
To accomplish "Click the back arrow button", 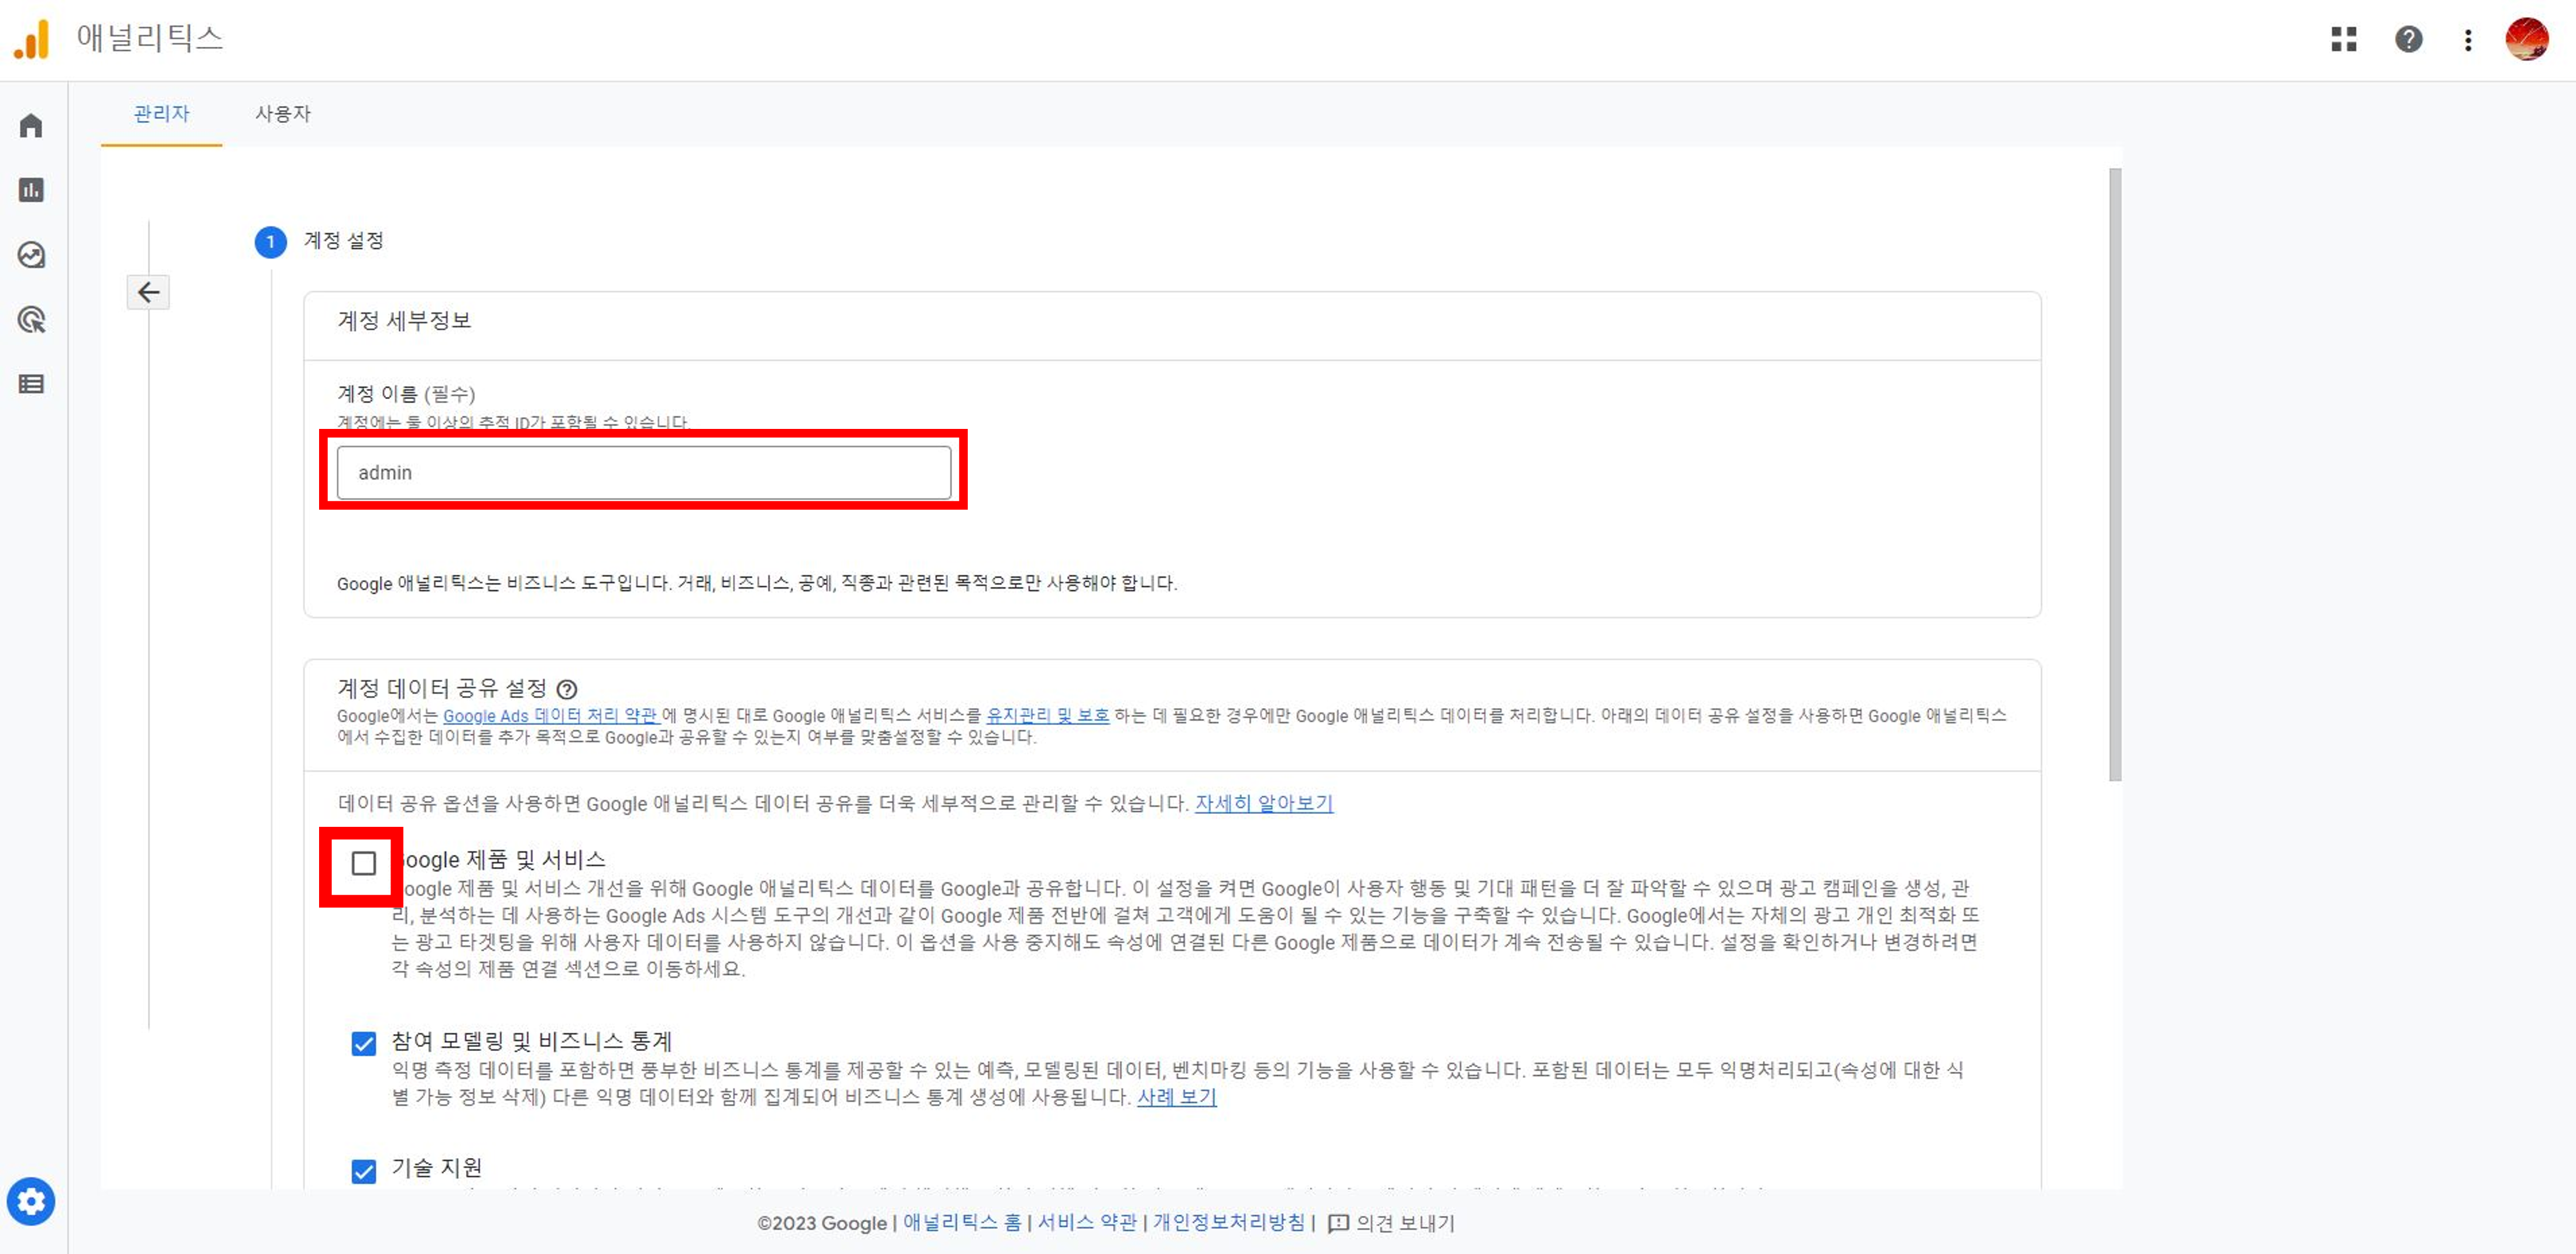I will (148, 292).
